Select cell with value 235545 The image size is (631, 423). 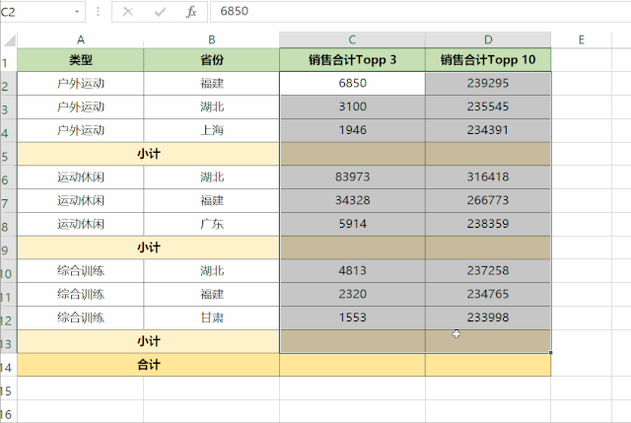pyautogui.click(x=488, y=106)
